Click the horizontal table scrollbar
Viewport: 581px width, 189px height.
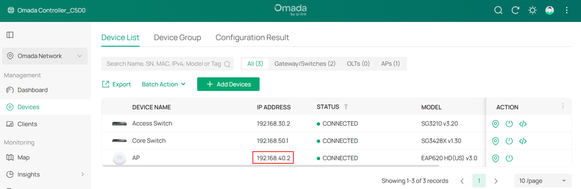[270, 166]
